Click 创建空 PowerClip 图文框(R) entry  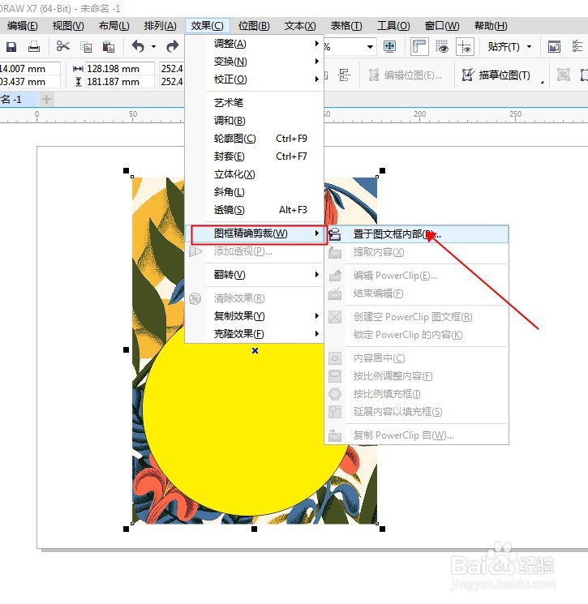click(x=417, y=317)
